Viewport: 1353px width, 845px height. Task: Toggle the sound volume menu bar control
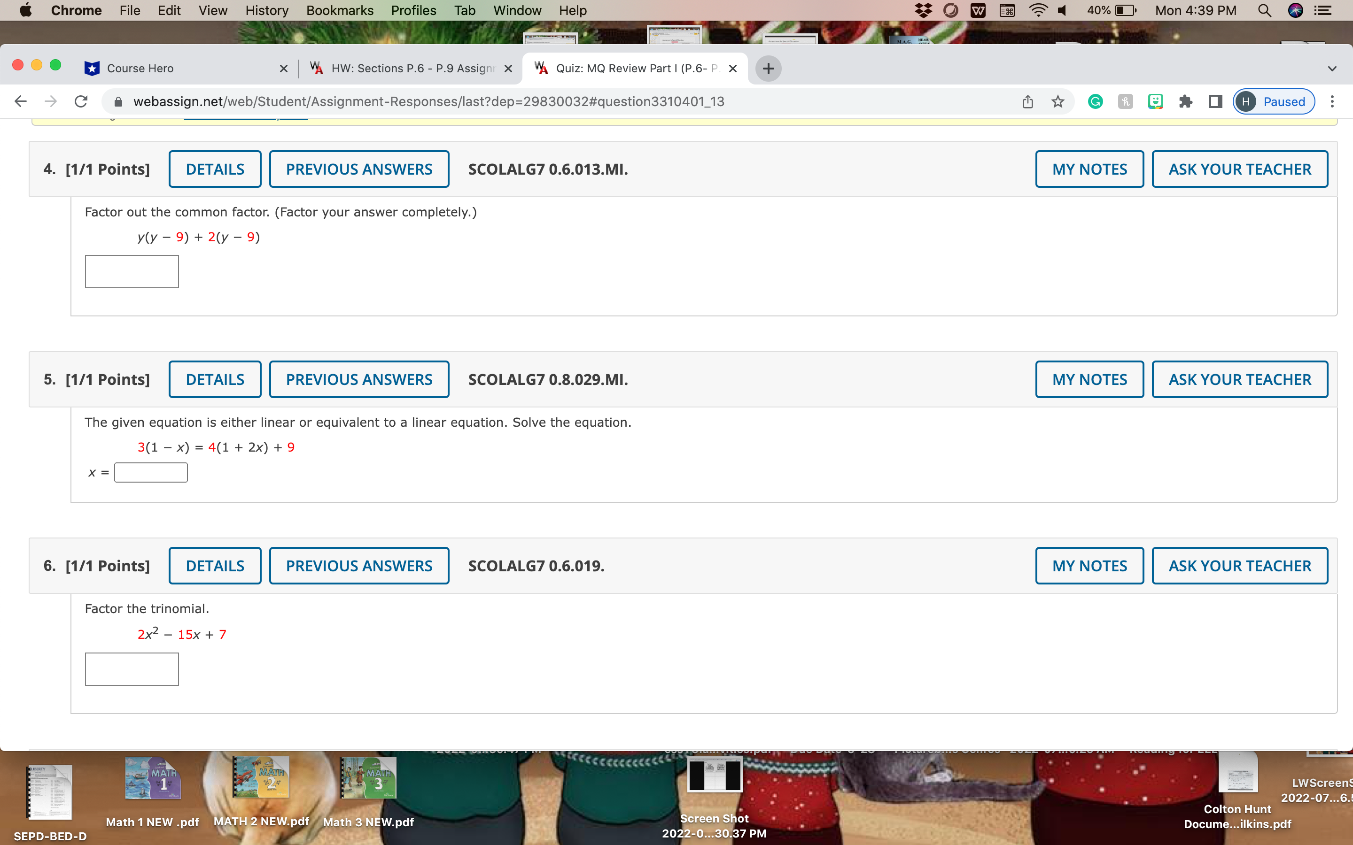[1062, 10]
